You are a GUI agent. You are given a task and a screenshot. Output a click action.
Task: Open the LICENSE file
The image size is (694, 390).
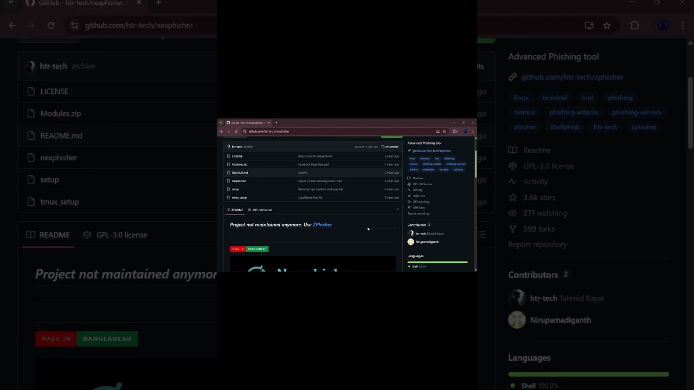tap(237, 156)
